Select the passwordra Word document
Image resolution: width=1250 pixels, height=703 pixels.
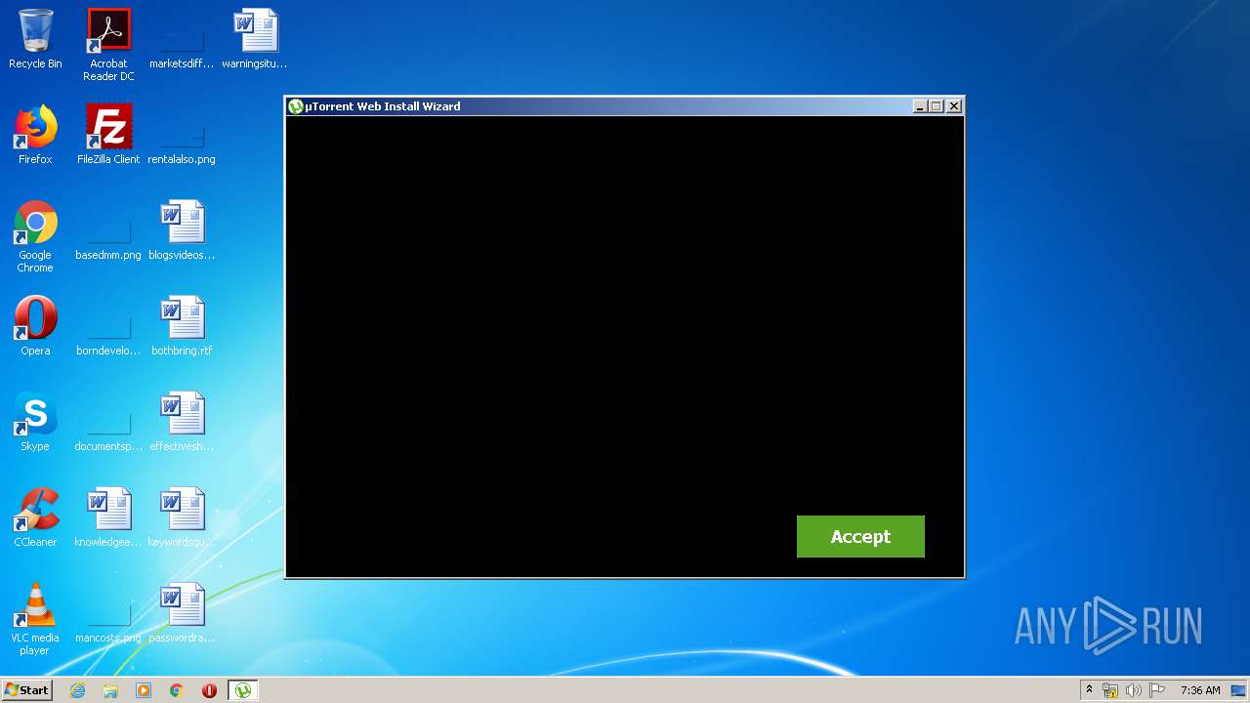(182, 613)
